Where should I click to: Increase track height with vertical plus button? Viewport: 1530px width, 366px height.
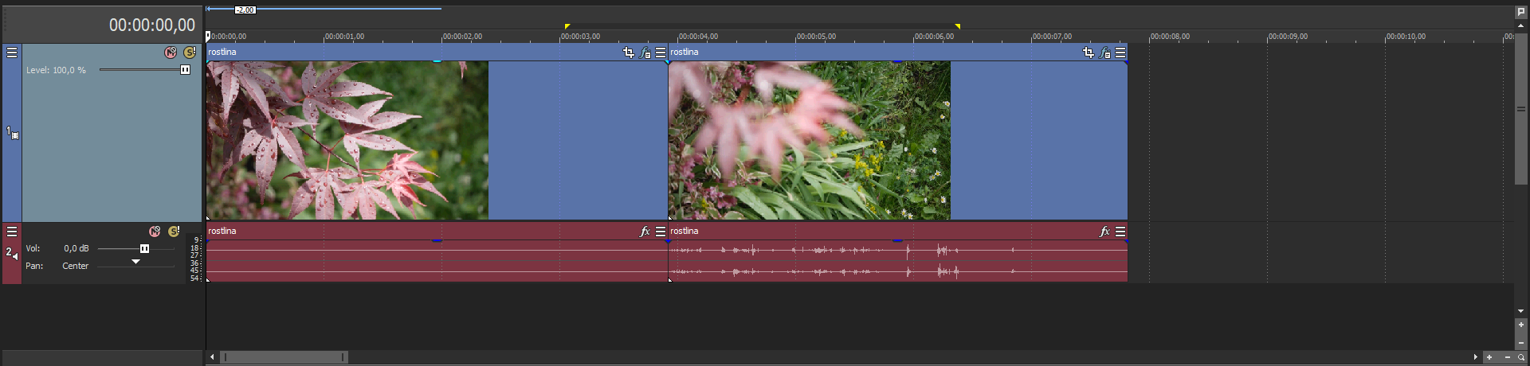click(x=1521, y=325)
